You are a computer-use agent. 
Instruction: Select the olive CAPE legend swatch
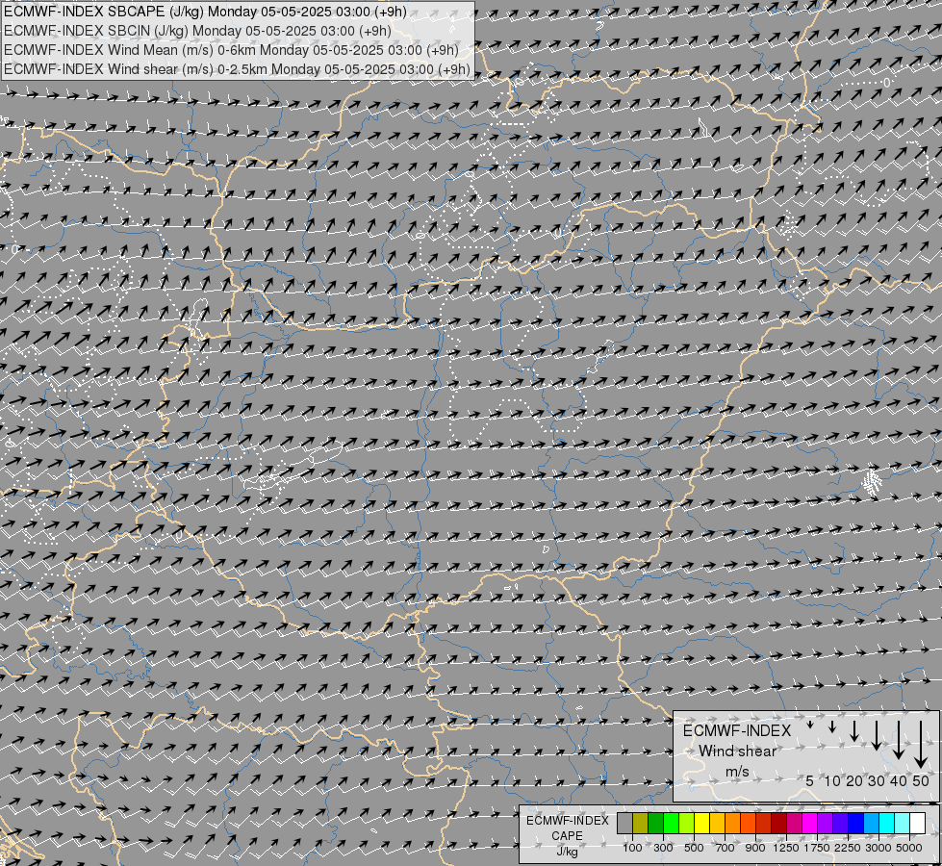point(641,824)
